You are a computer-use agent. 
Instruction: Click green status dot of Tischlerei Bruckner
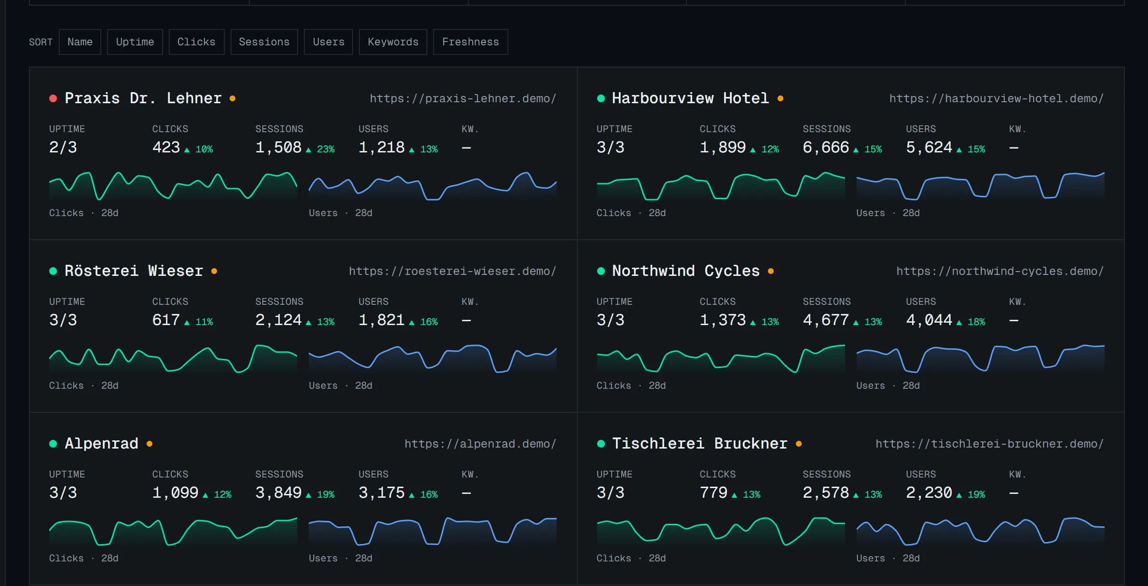pos(601,444)
